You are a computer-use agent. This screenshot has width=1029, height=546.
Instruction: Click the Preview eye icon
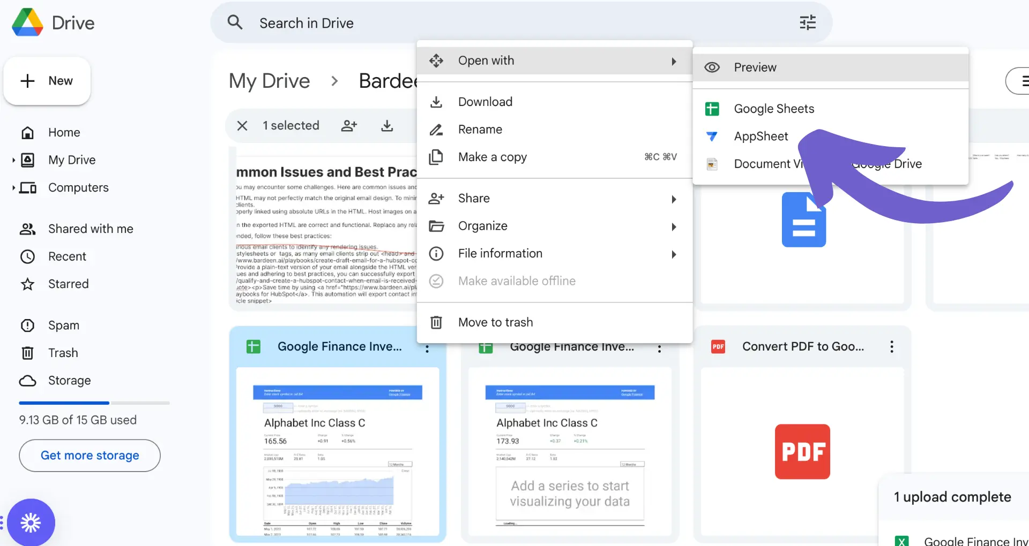712,67
